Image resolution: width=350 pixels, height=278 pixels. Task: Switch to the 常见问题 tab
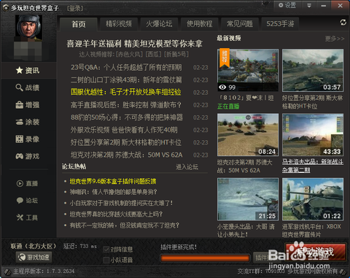click(x=240, y=24)
